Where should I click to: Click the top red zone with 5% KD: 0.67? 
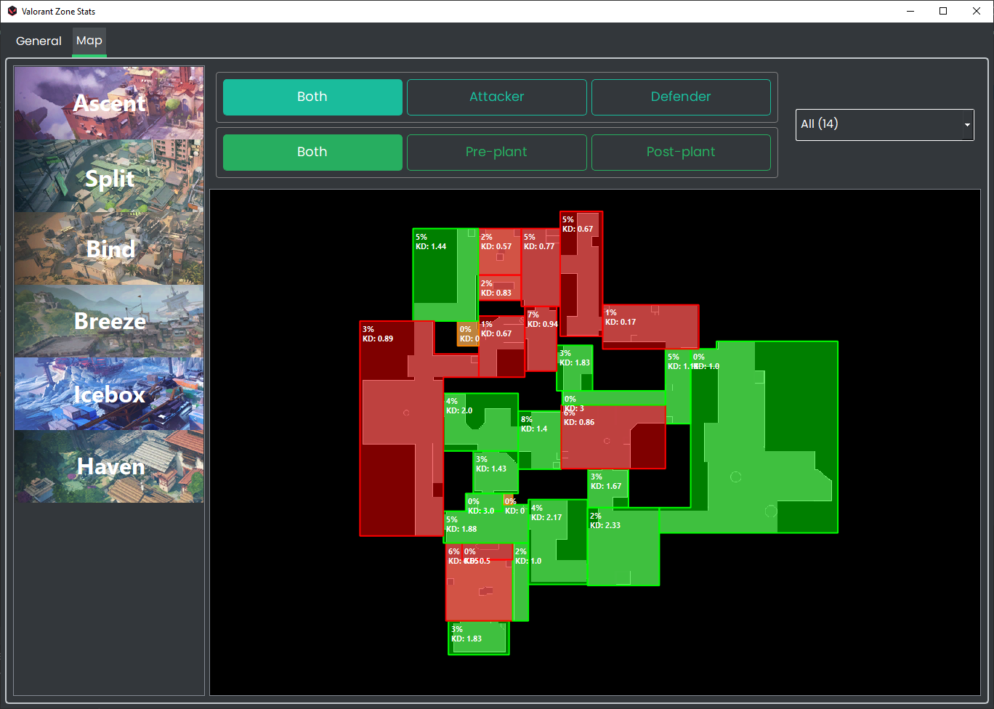click(x=581, y=273)
